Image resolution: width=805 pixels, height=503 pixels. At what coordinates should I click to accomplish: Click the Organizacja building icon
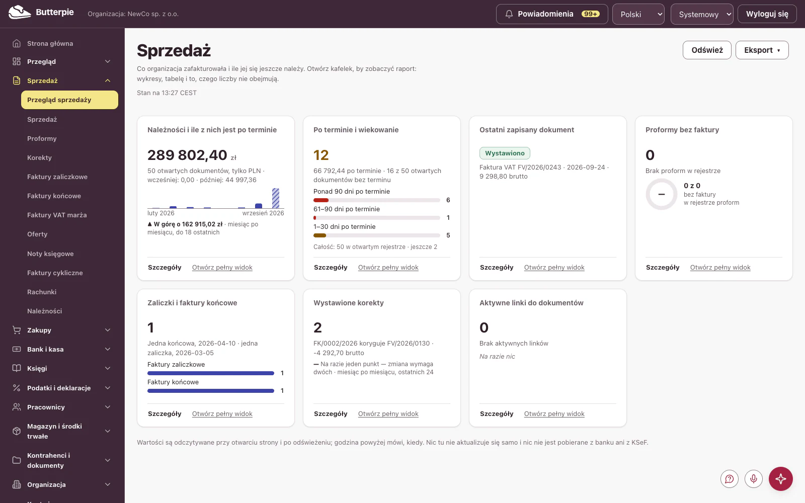pyautogui.click(x=17, y=484)
